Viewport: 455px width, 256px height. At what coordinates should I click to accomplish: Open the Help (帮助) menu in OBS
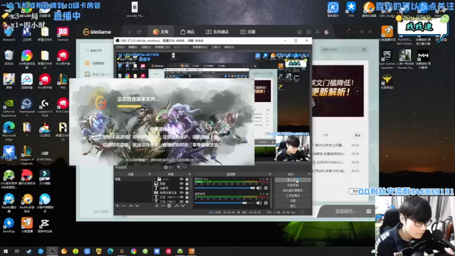229,47
